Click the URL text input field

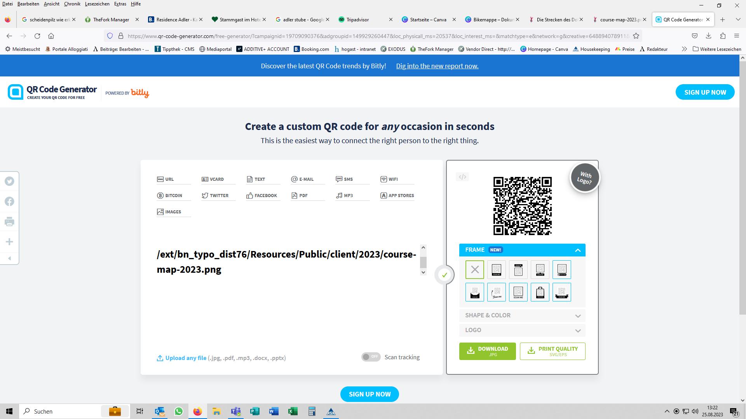point(286,262)
